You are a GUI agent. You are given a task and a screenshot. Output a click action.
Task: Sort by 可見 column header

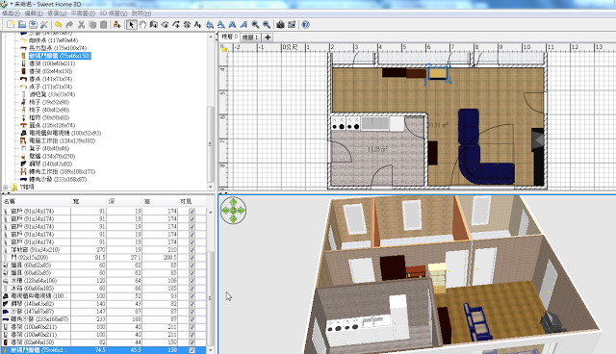[x=186, y=201]
